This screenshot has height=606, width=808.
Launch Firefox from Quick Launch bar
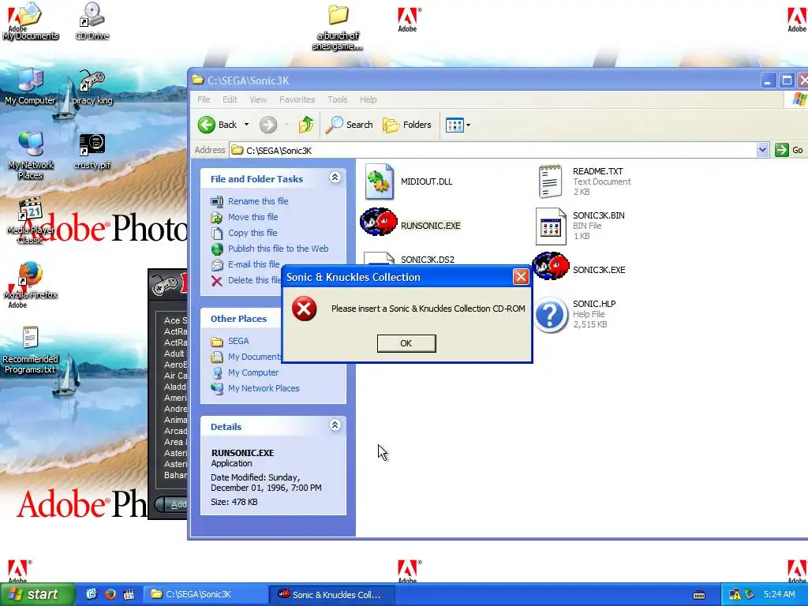coord(110,594)
